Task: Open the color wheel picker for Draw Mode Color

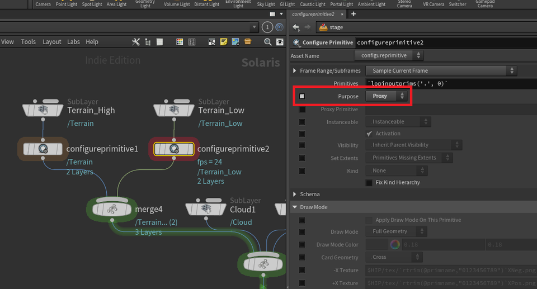Action: [x=395, y=244]
